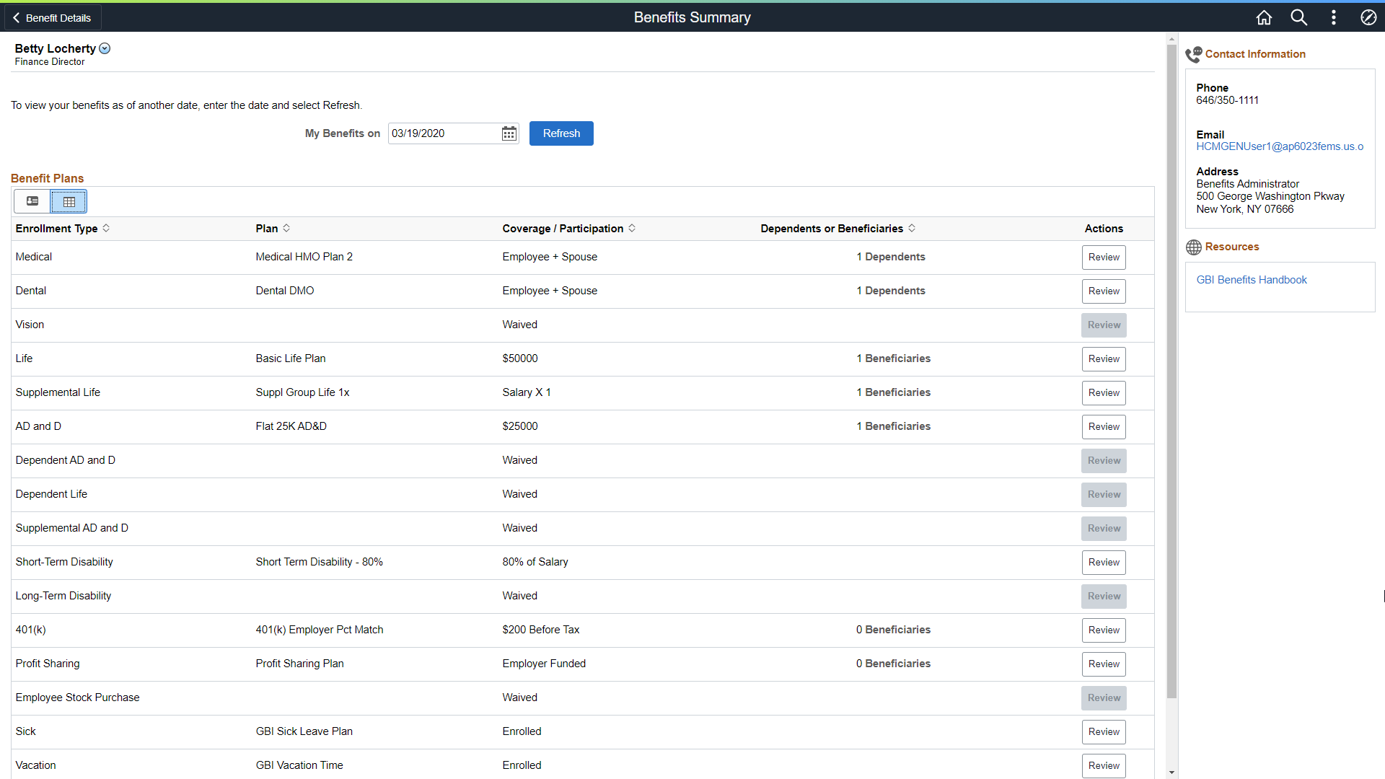Click the power/logout icon top right

pos(1369,17)
